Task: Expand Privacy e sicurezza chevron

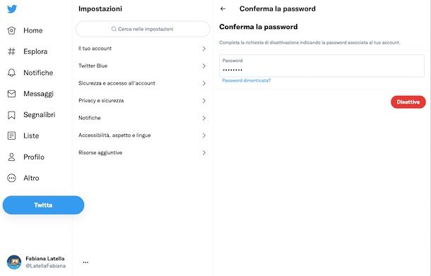Action: (x=204, y=101)
